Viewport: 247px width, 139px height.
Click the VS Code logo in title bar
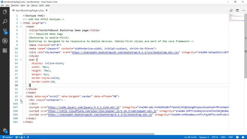[2, 2]
